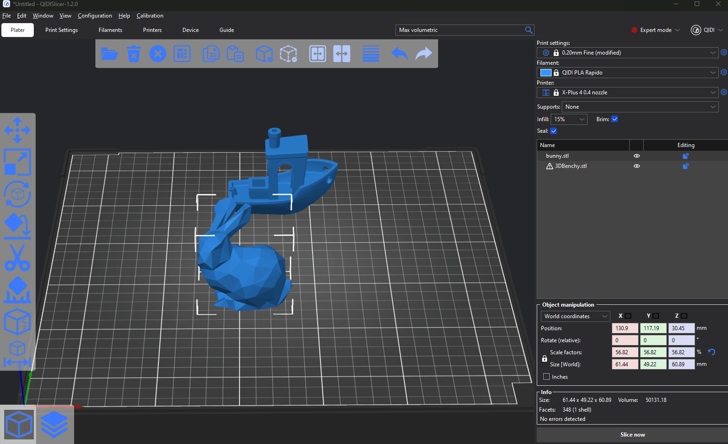
Task: Click the Position X input field
Action: point(624,328)
